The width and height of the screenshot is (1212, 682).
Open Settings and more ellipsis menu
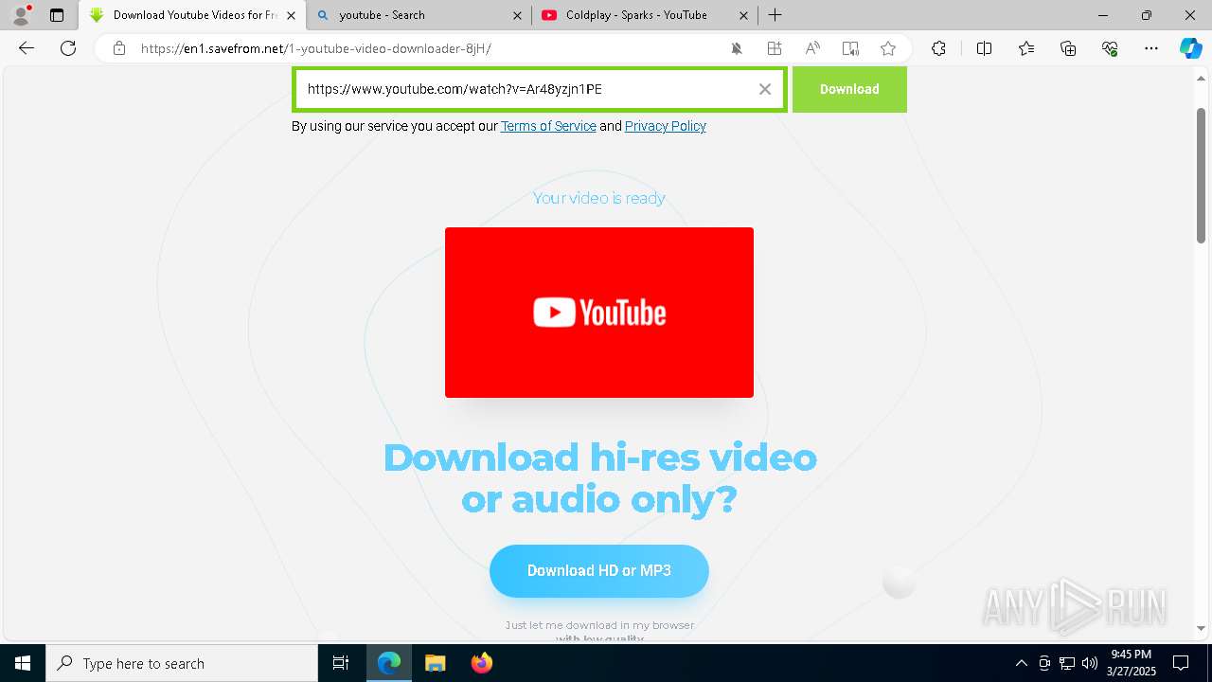coord(1151,48)
